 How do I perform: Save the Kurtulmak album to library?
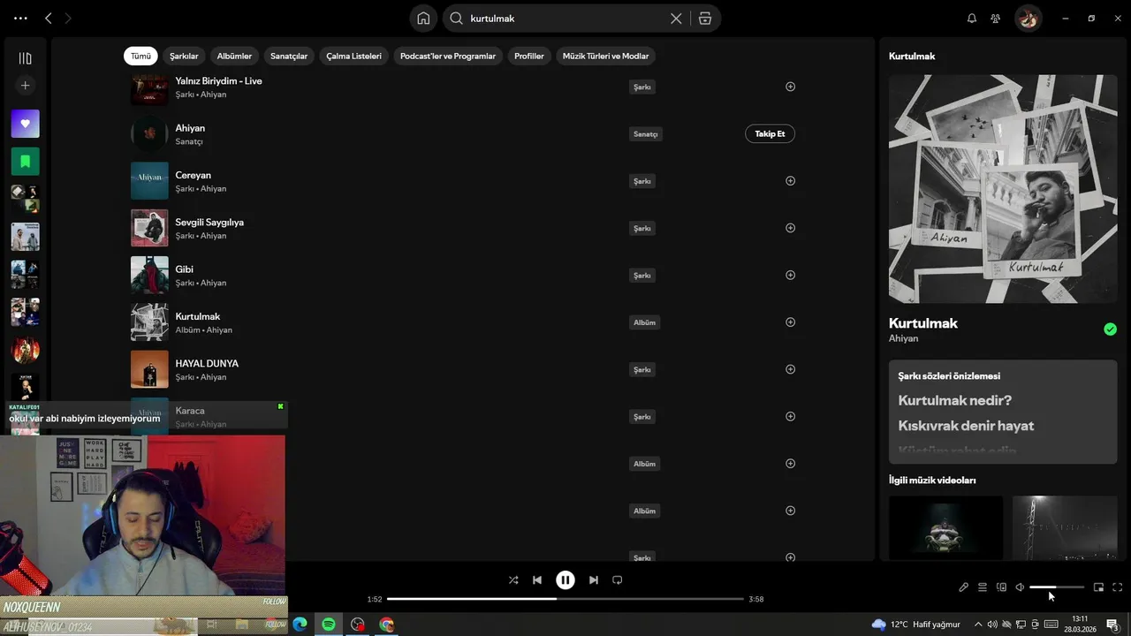tap(791, 322)
